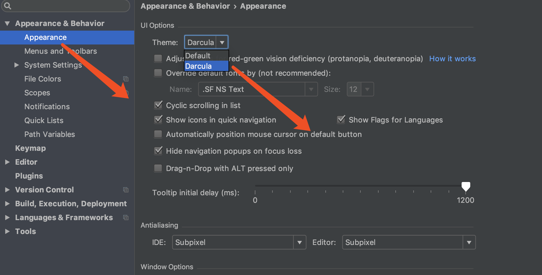Expand the System Settings tree node
542x275 pixels.
point(17,65)
